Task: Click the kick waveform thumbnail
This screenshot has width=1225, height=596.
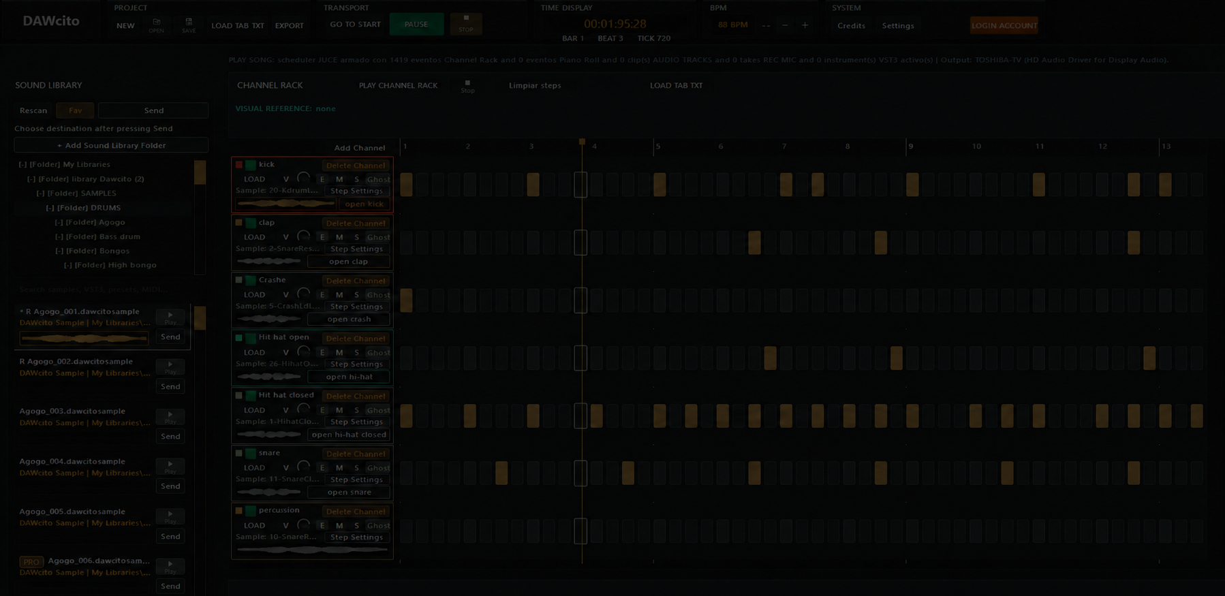Action: coord(285,204)
